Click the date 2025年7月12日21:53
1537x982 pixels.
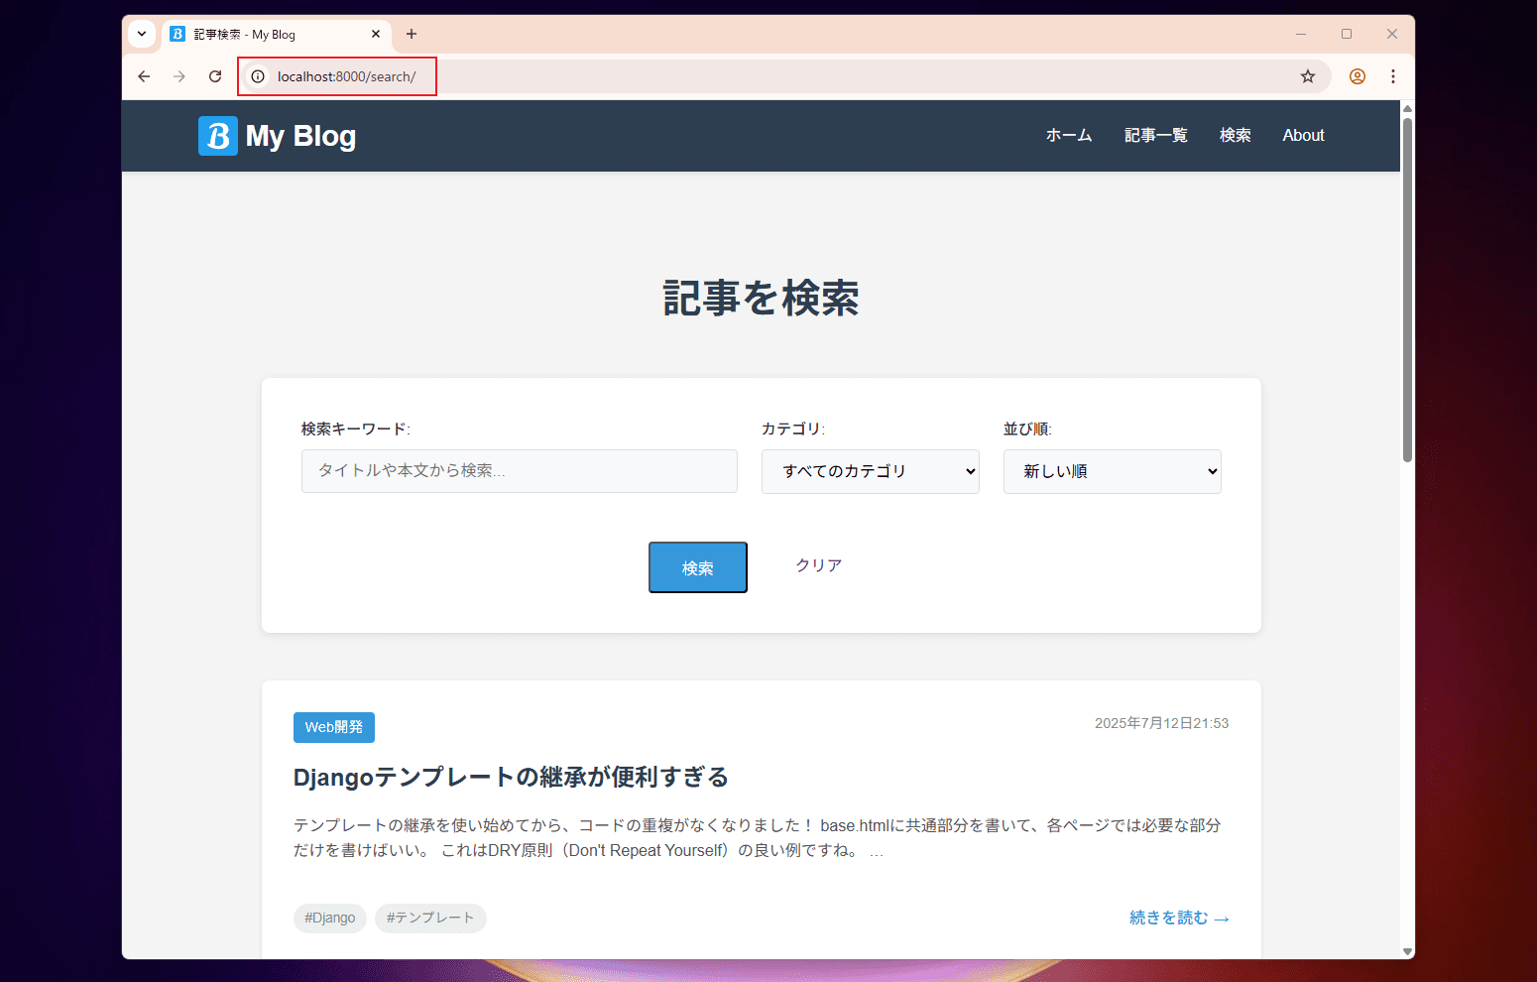tap(1162, 723)
